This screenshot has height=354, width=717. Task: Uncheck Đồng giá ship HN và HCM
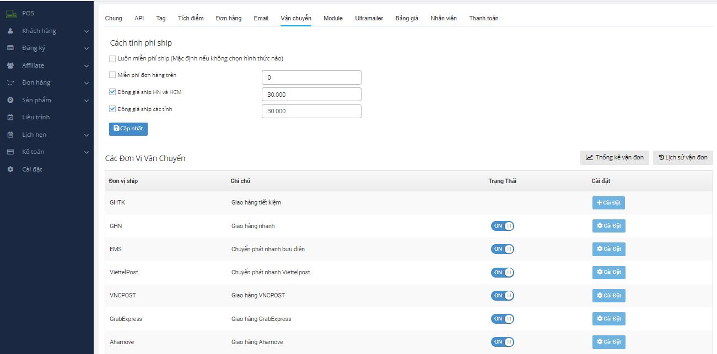click(112, 92)
